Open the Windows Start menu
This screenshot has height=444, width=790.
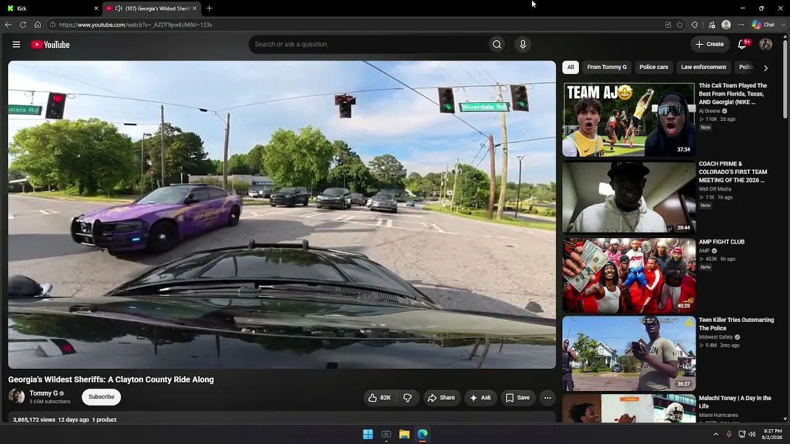368,434
